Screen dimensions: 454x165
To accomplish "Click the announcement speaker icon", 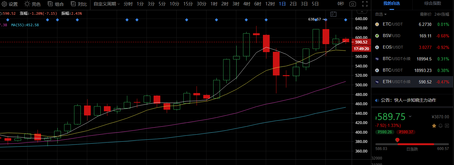I will [x=377, y=100].
